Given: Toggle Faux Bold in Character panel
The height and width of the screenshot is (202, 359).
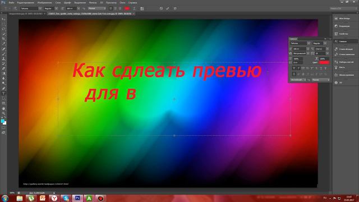Looking at the screenshot, I should pyautogui.click(x=294, y=68).
